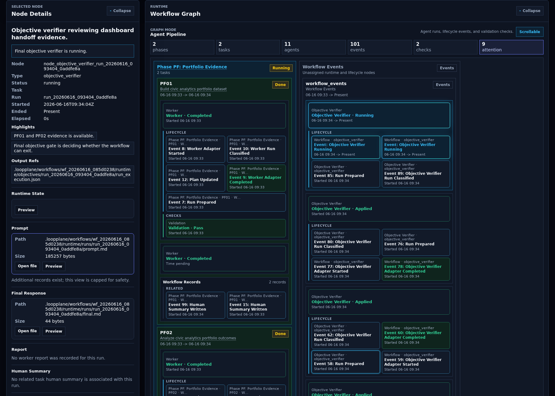Click the output ref run_execution.json path
This screenshot has height=396, width=555.
tap(73, 174)
